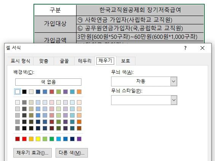
Task: Select darkest orange-brown swatch in last tint row
Action: [x=79, y=128]
